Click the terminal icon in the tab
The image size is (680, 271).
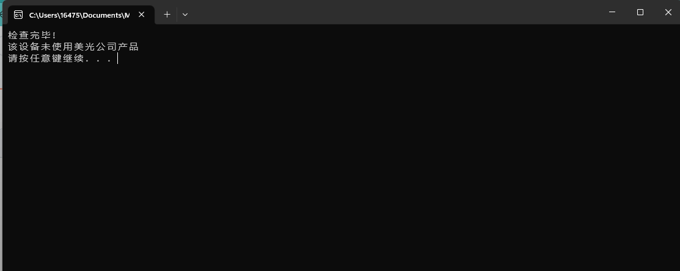point(18,15)
